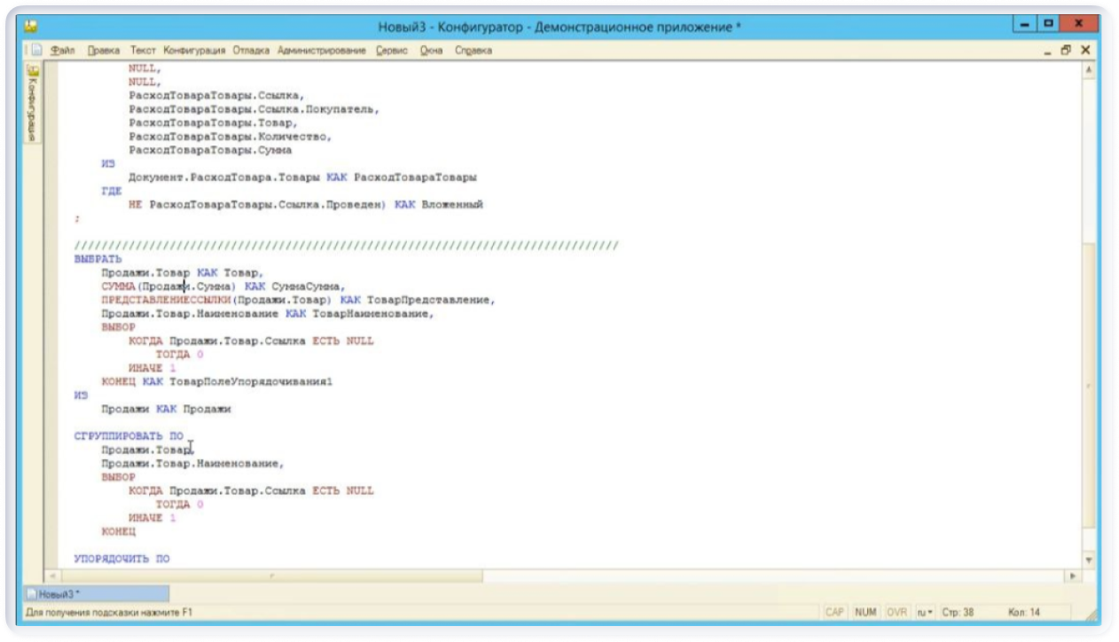Screen dimensions: 1119x642
Task: Open the Справка menu
Action: pos(473,51)
